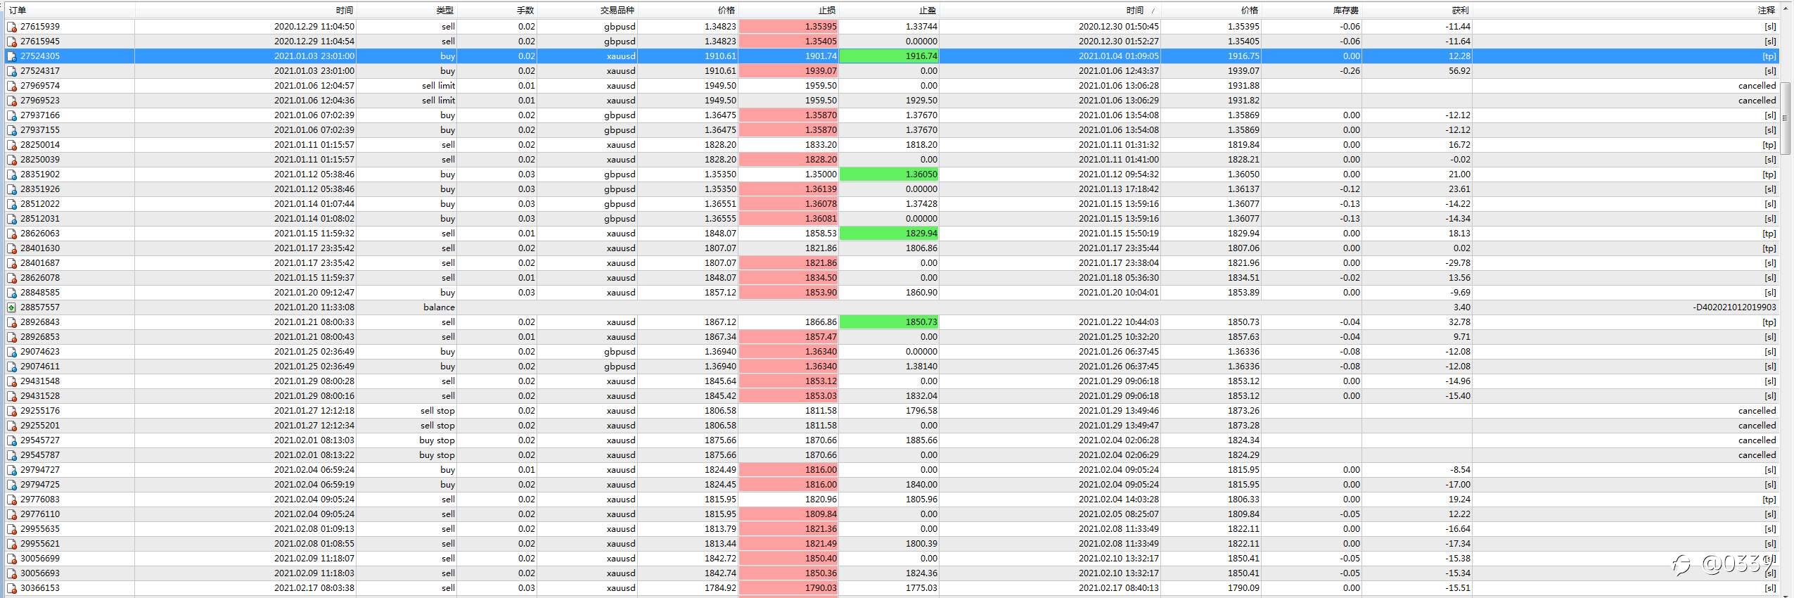Sort by the 订单 column header
The width and height of the screenshot is (1794, 598).
click(70, 10)
